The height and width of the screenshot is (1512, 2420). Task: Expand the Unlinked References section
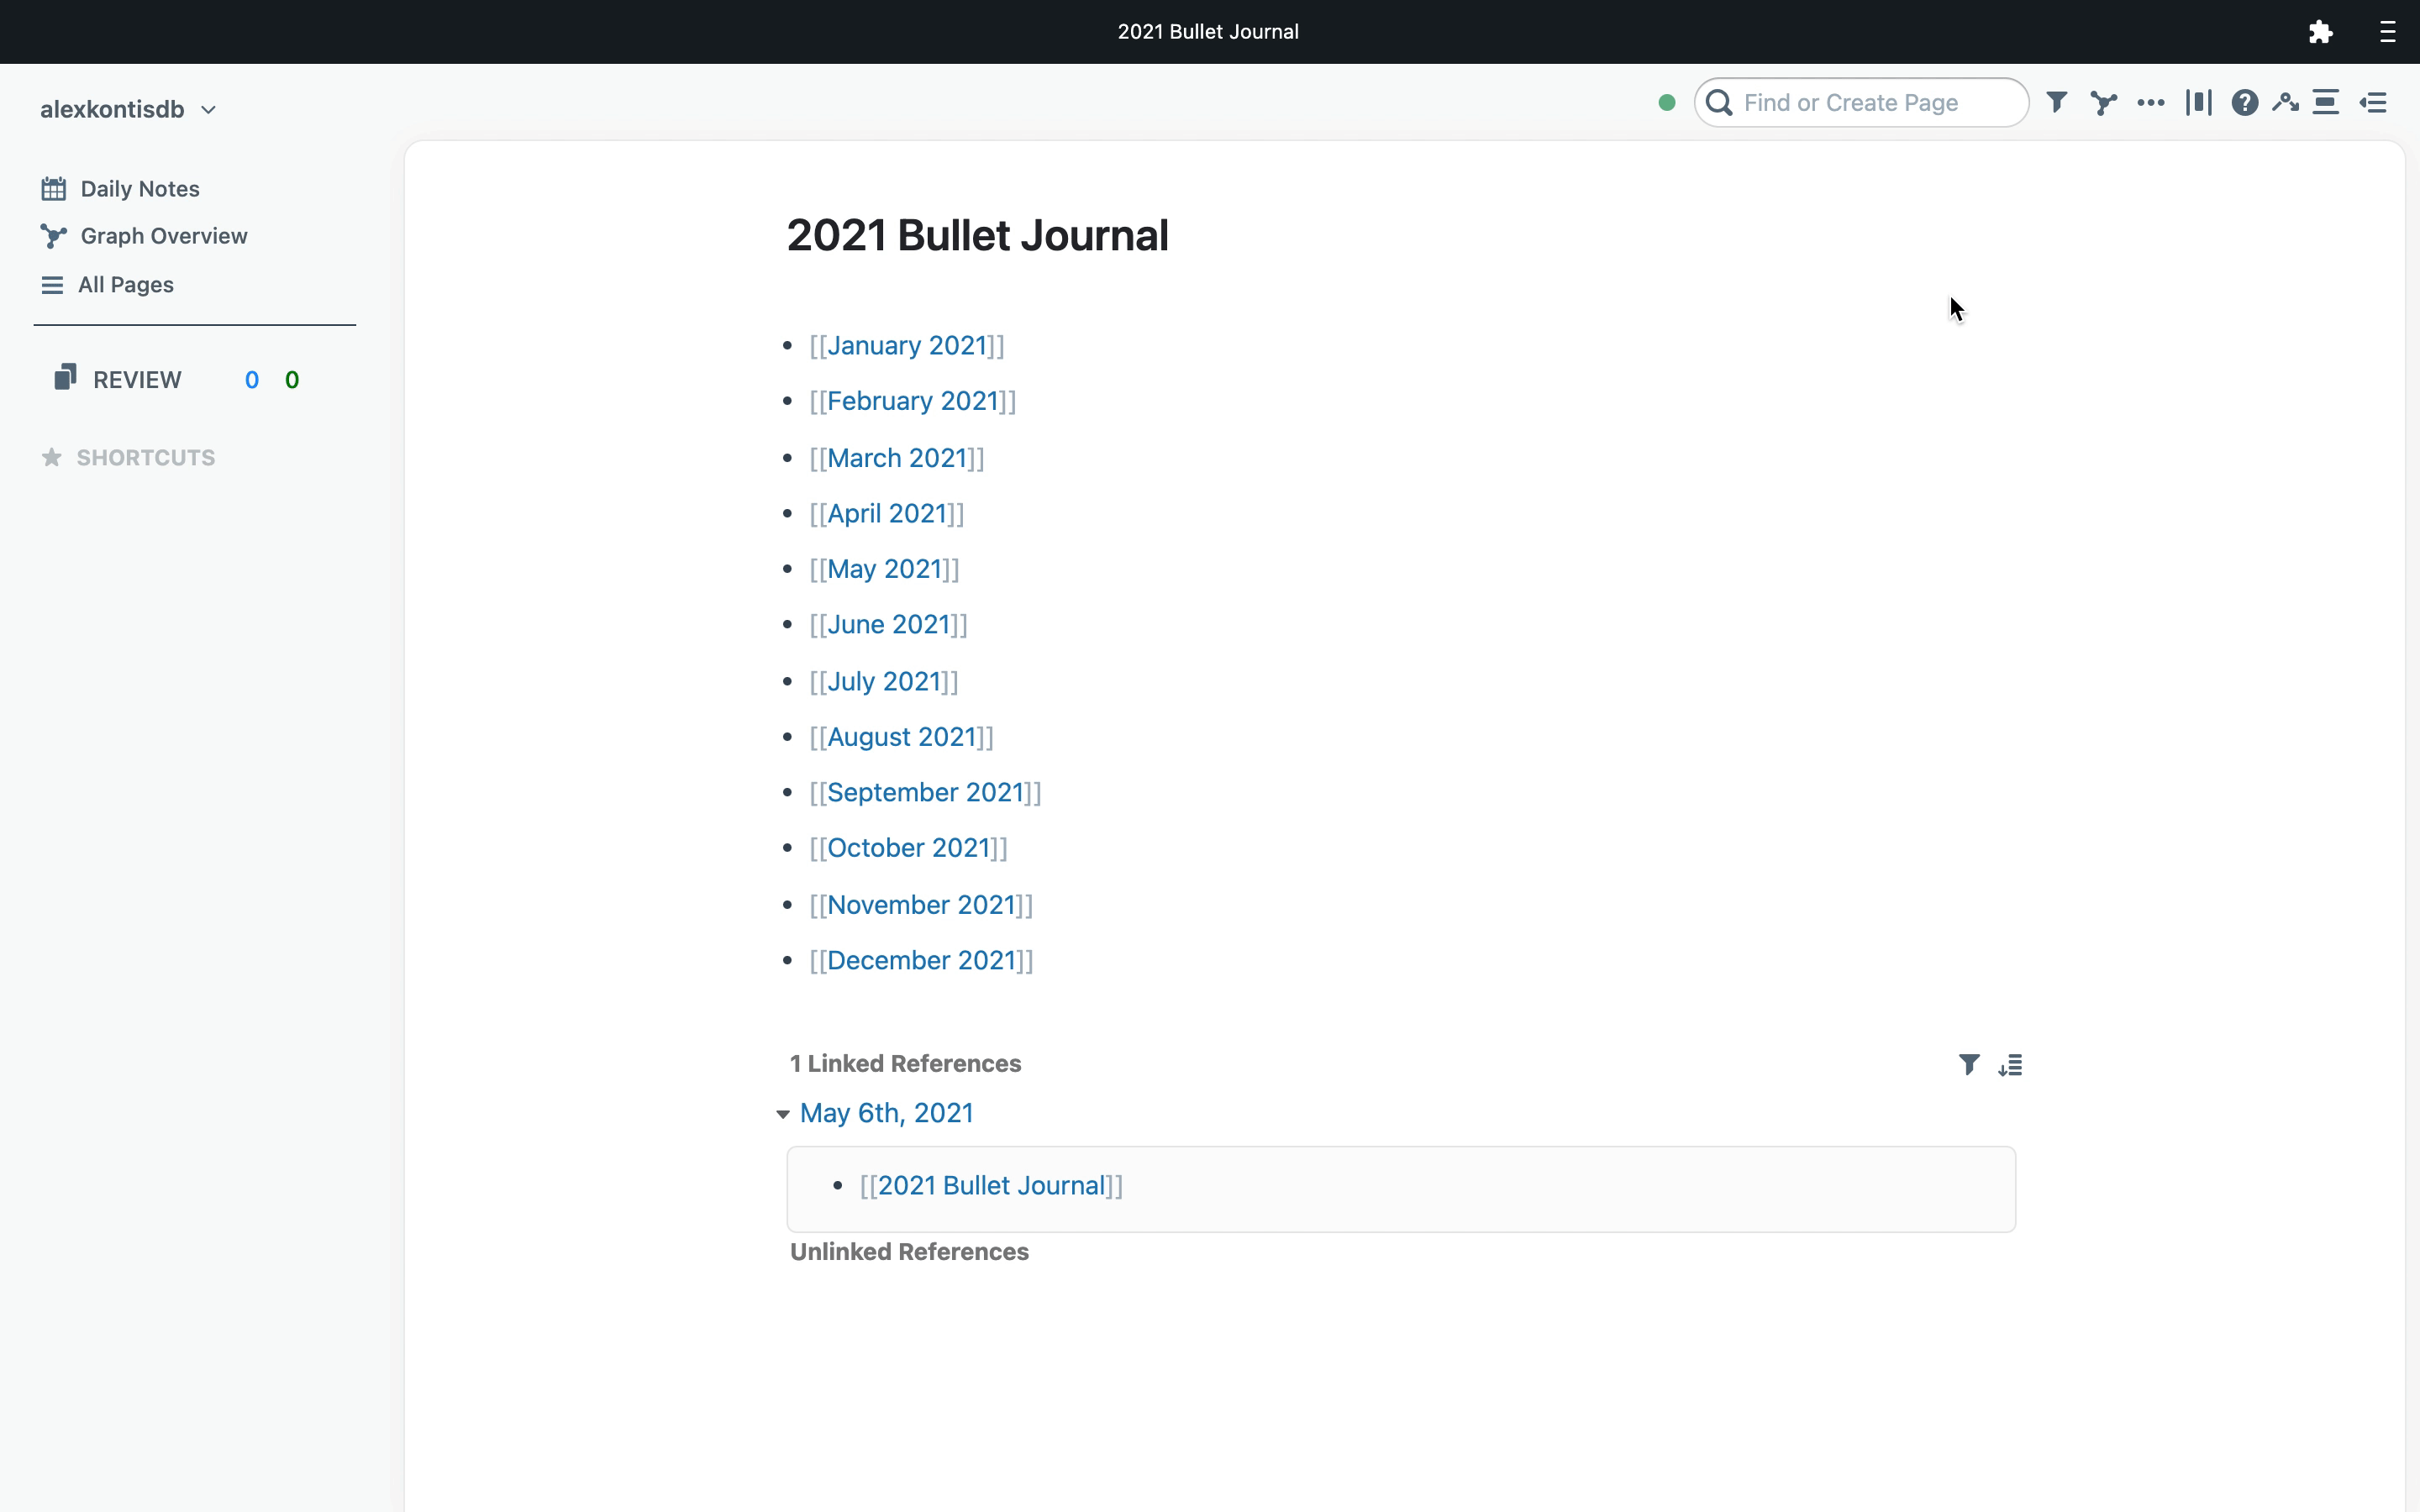(x=909, y=1251)
